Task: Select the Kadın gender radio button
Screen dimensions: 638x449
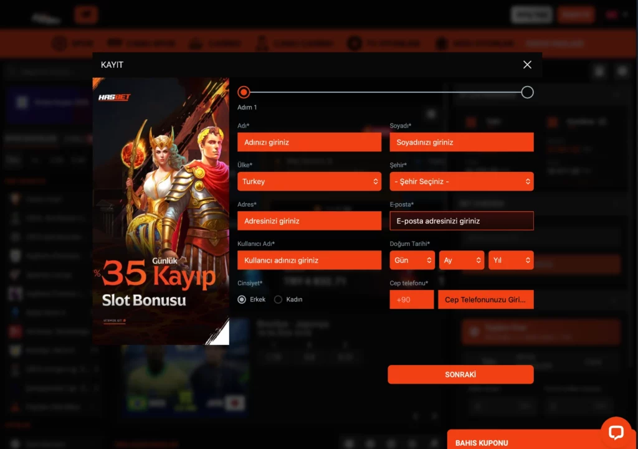Action: click(x=278, y=300)
